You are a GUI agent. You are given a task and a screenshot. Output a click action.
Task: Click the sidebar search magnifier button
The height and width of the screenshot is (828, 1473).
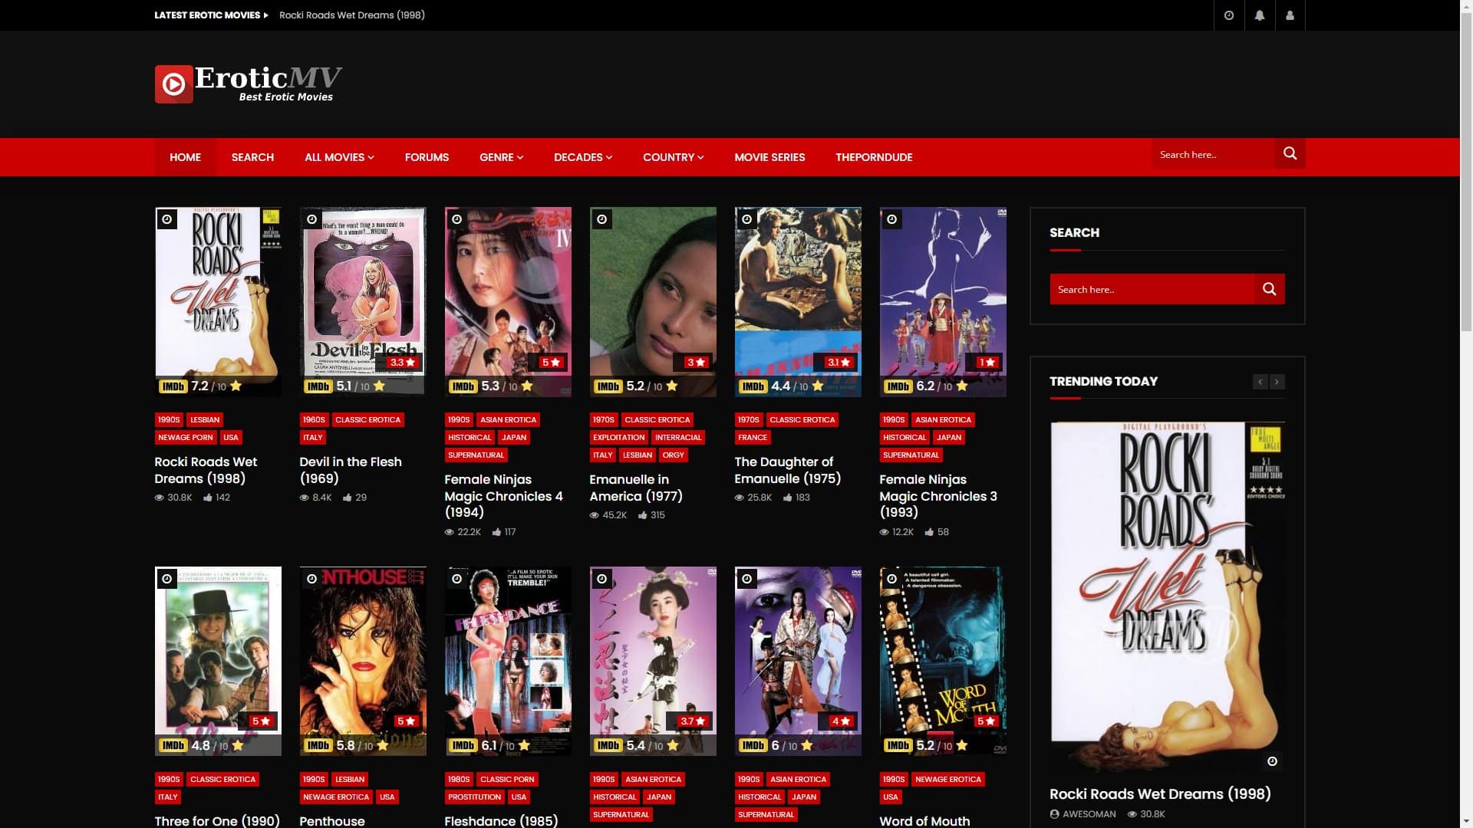(x=1269, y=289)
